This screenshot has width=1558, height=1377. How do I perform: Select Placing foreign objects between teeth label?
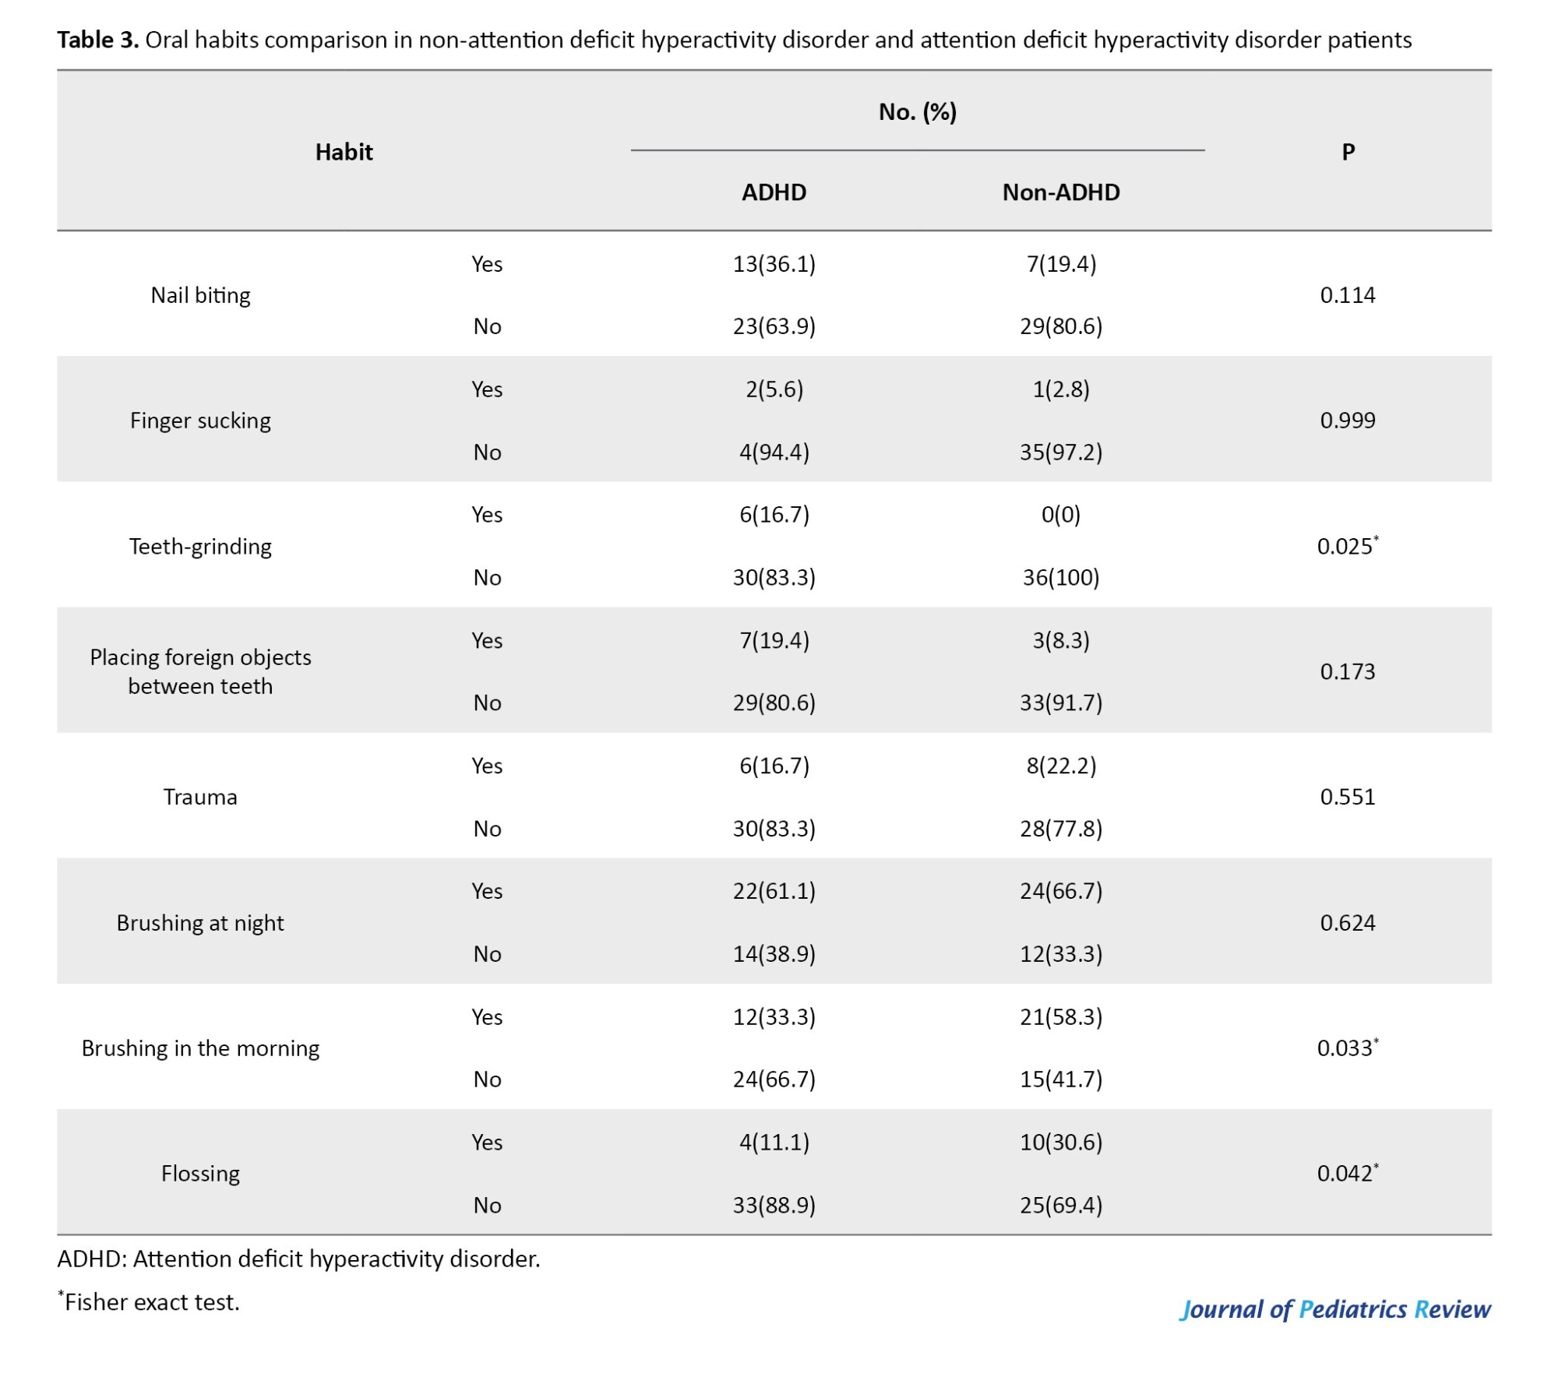(x=200, y=671)
